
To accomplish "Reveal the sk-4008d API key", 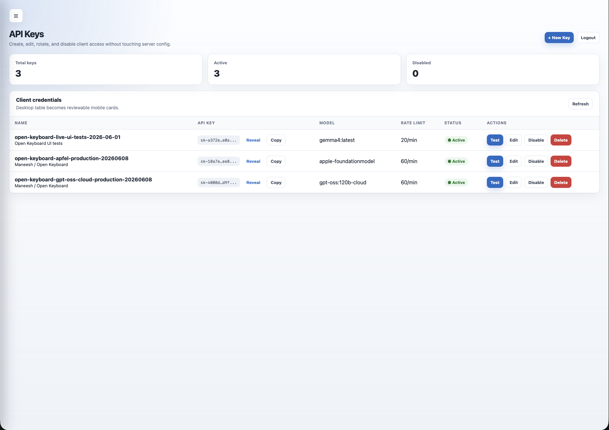I will click(253, 182).
